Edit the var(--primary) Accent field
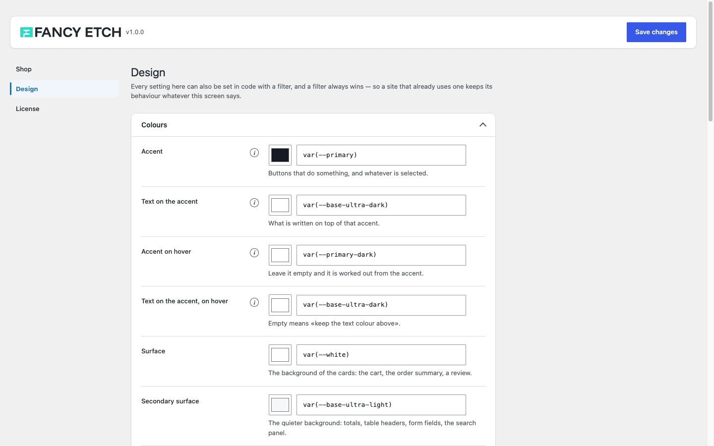714x446 pixels. click(x=381, y=155)
